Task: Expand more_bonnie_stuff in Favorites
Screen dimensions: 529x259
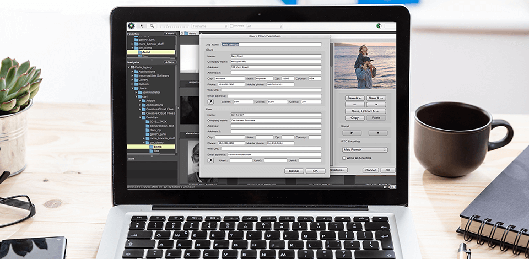Action: click(133, 44)
